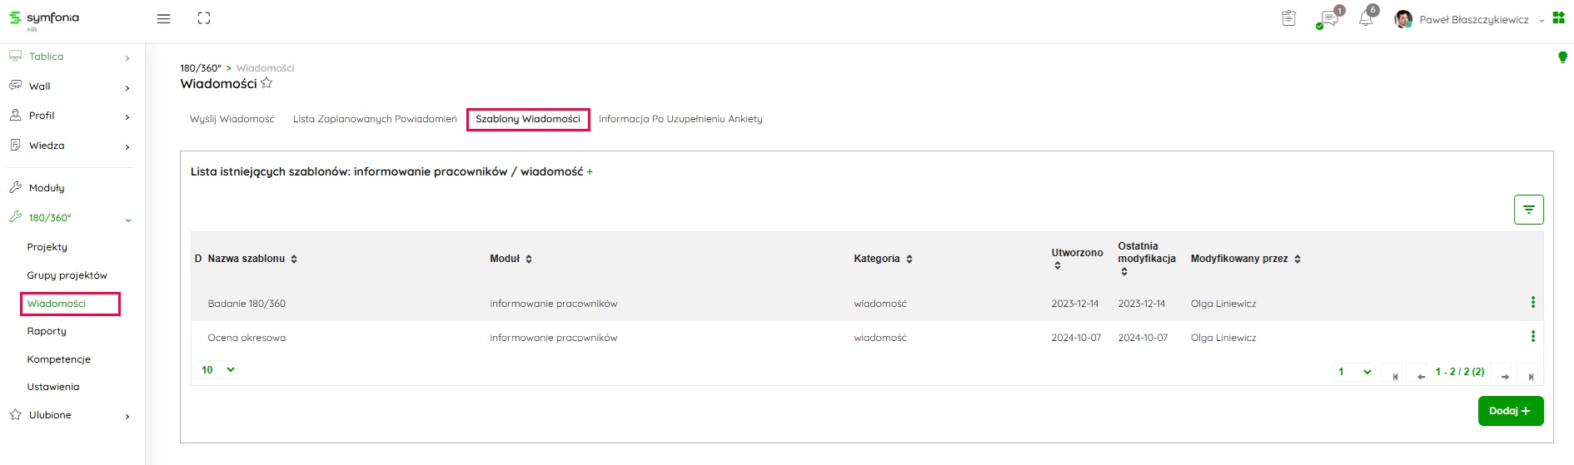Switch to Lista Zaplanowanych Powiadomień tab
1574x465 pixels.
[x=375, y=119]
